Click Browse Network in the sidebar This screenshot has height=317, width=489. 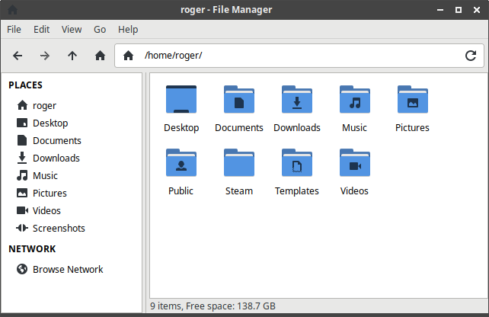pos(68,269)
